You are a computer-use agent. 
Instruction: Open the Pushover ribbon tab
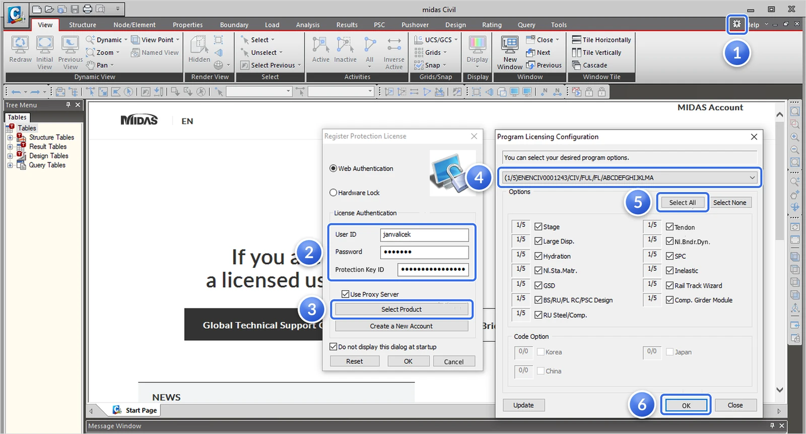pyautogui.click(x=415, y=25)
